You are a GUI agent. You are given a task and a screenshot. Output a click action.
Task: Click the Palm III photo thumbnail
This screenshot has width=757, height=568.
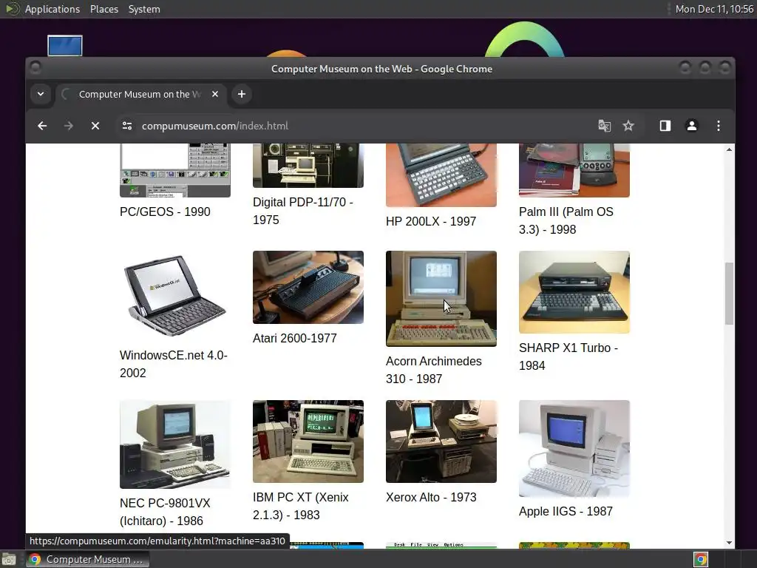pyautogui.click(x=574, y=170)
